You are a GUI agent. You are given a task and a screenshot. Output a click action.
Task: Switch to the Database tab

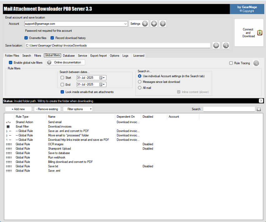tap(69, 55)
